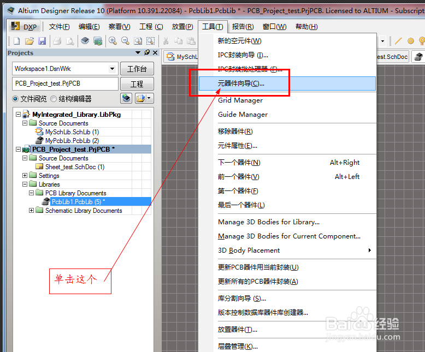Expand the Settings folder

[x=25, y=176]
